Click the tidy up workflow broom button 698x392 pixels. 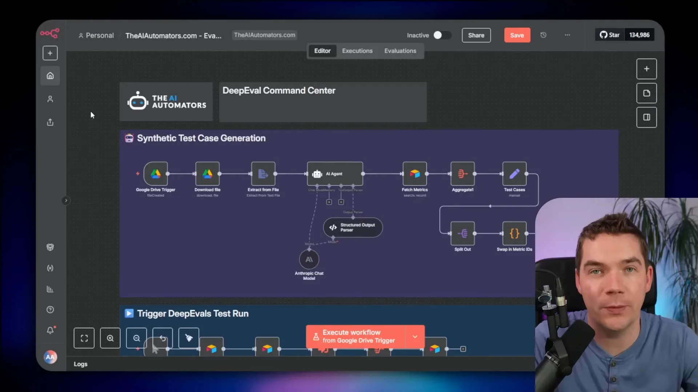[189, 338]
